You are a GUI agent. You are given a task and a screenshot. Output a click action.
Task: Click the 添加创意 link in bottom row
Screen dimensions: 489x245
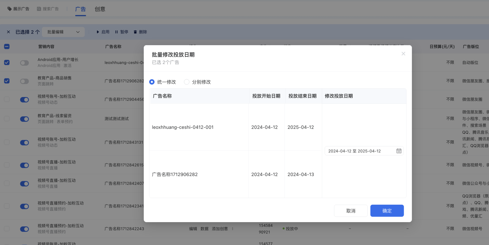click(x=220, y=229)
